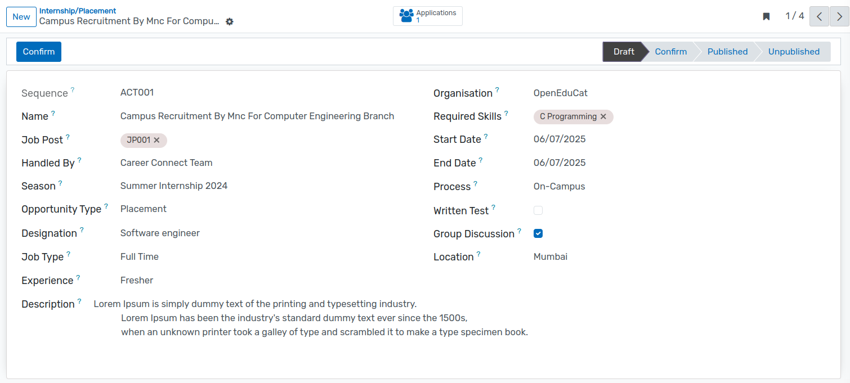Select the Confirm status stage
Image resolution: width=850 pixels, height=383 pixels.
click(x=670, y=52)
